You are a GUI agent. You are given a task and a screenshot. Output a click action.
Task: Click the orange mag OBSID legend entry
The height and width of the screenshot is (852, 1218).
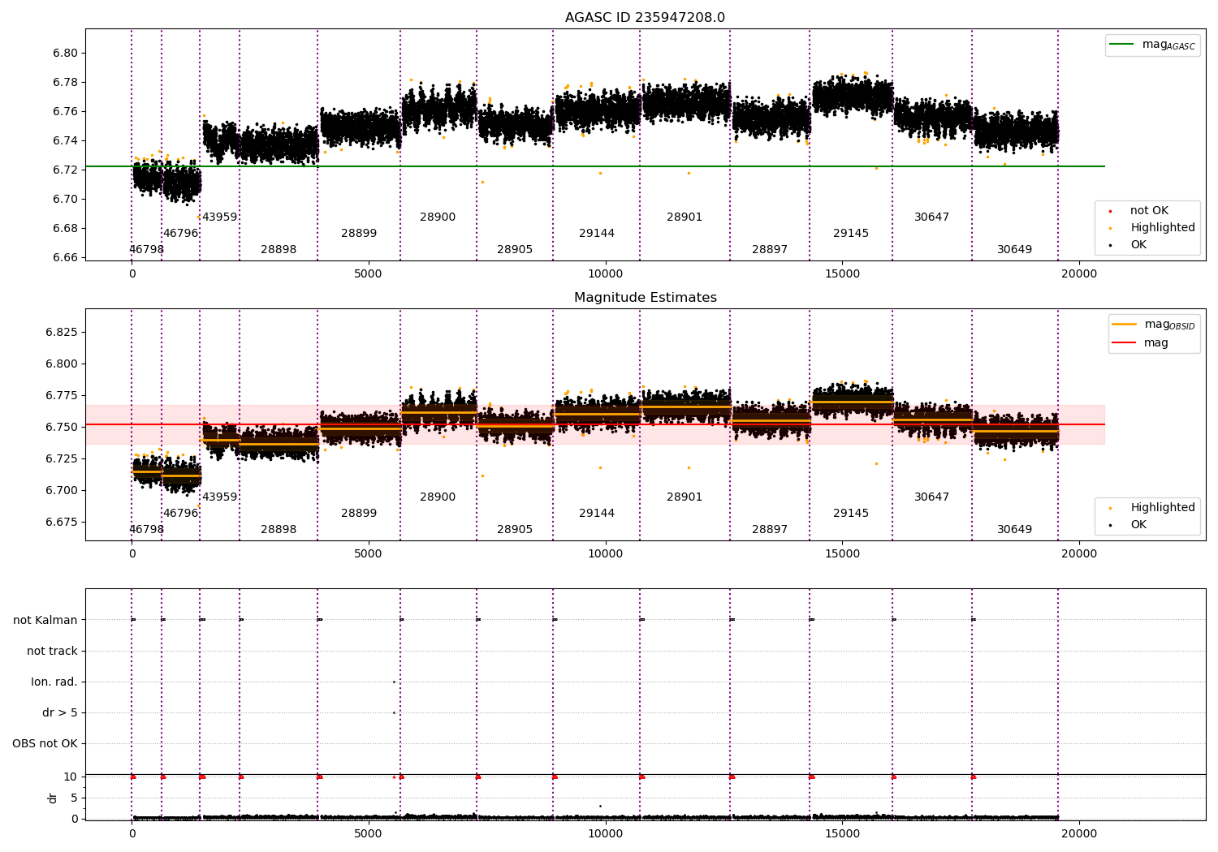click(x=1153, y=325)
